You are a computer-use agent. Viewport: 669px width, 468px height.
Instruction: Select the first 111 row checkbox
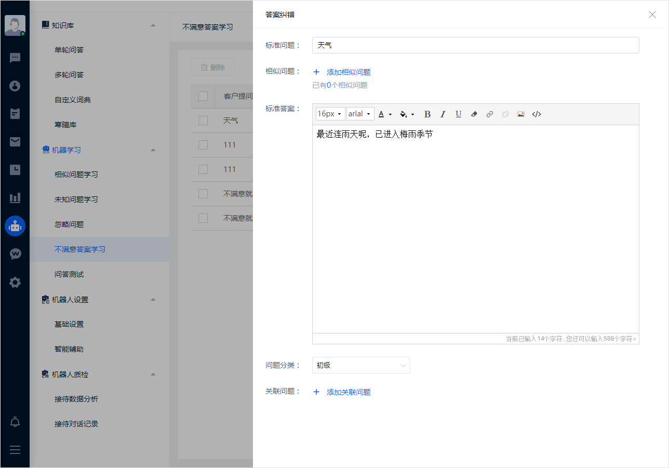click(203, 145)
